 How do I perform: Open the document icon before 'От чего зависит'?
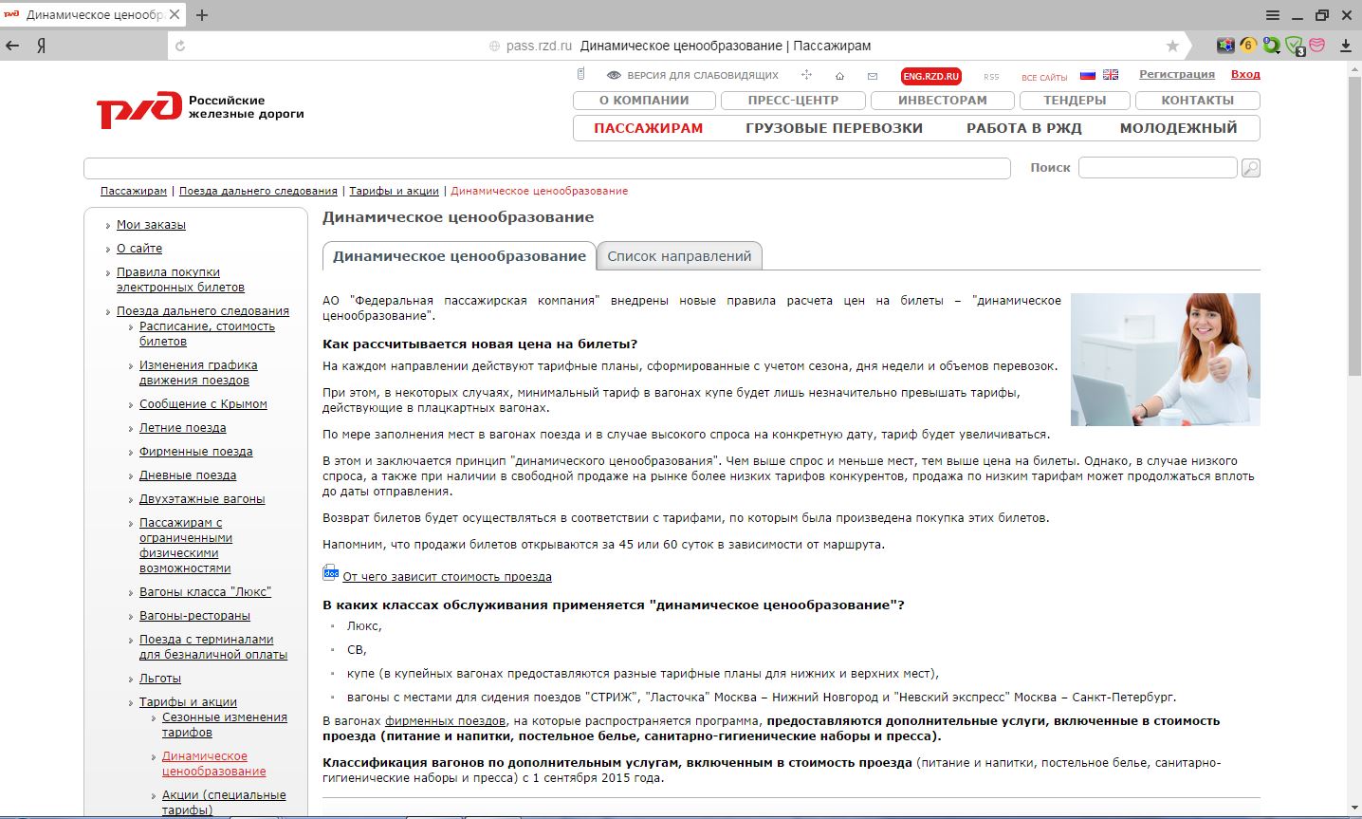[x=331, y=572]
